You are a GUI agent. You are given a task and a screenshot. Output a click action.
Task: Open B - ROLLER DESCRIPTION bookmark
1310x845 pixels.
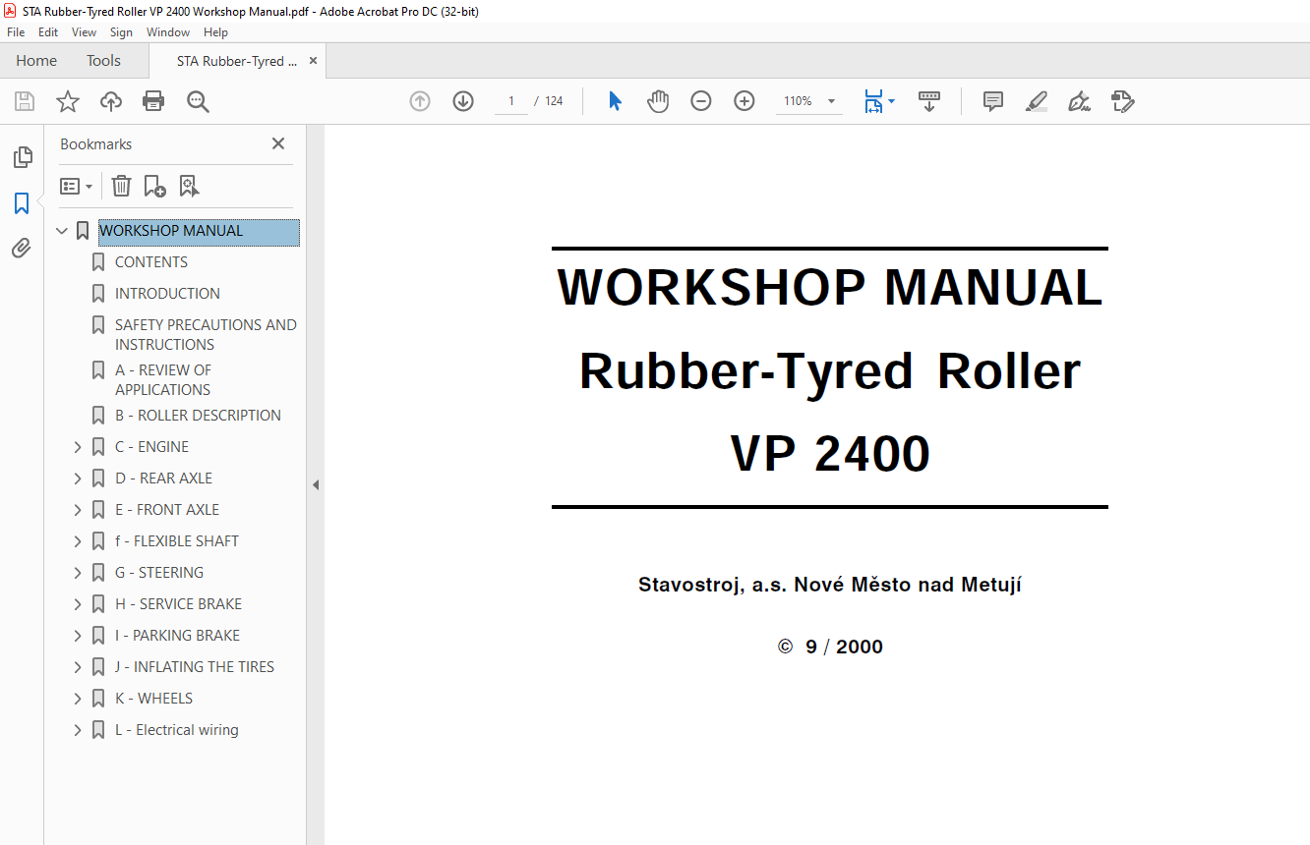click(x=198, y=416)
